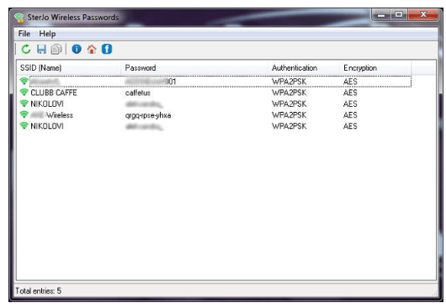Sort by the Authentication column header
This screenshot has height=308, width=446.
pos(304,68)
